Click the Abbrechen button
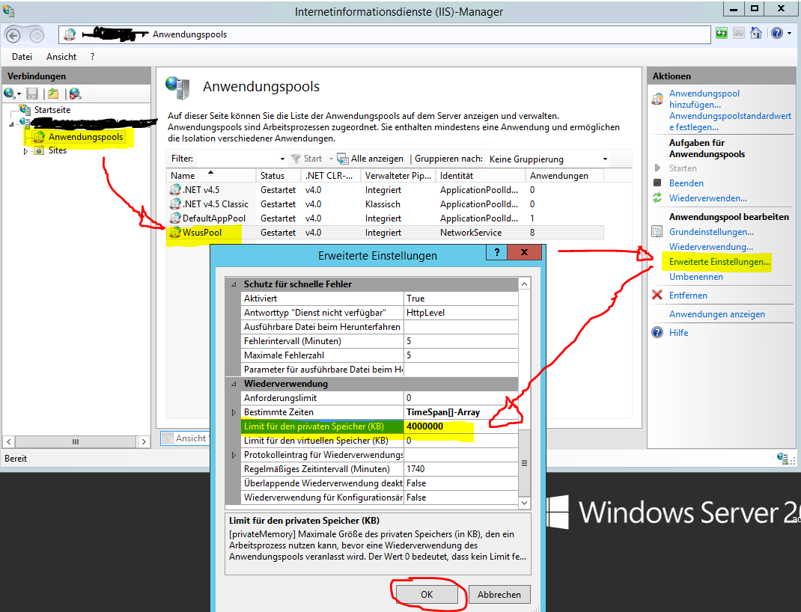The image size is (801, 612). pyautogui.click(x=499, y=594)
